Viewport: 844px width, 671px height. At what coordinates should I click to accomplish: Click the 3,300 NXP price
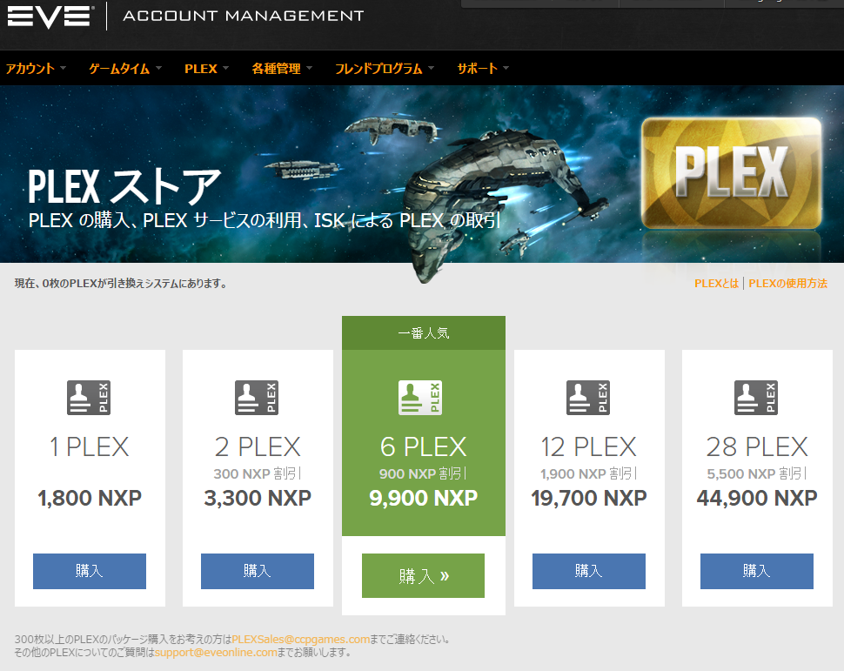258,498
